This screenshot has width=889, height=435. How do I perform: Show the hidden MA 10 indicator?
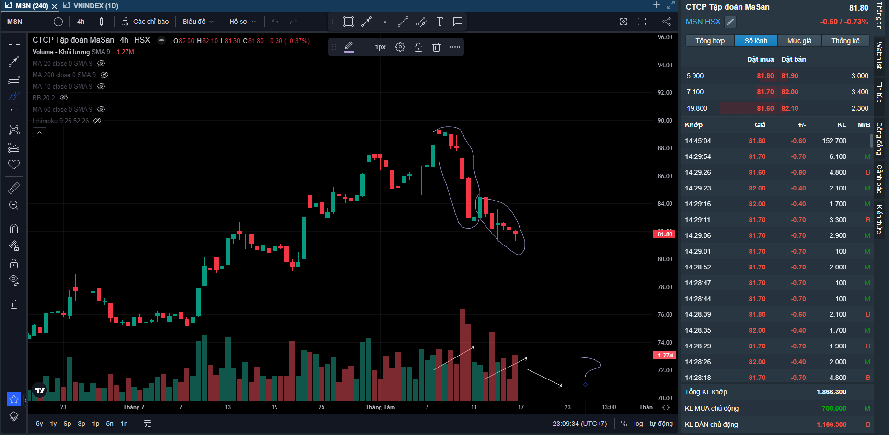coord(101,86)
